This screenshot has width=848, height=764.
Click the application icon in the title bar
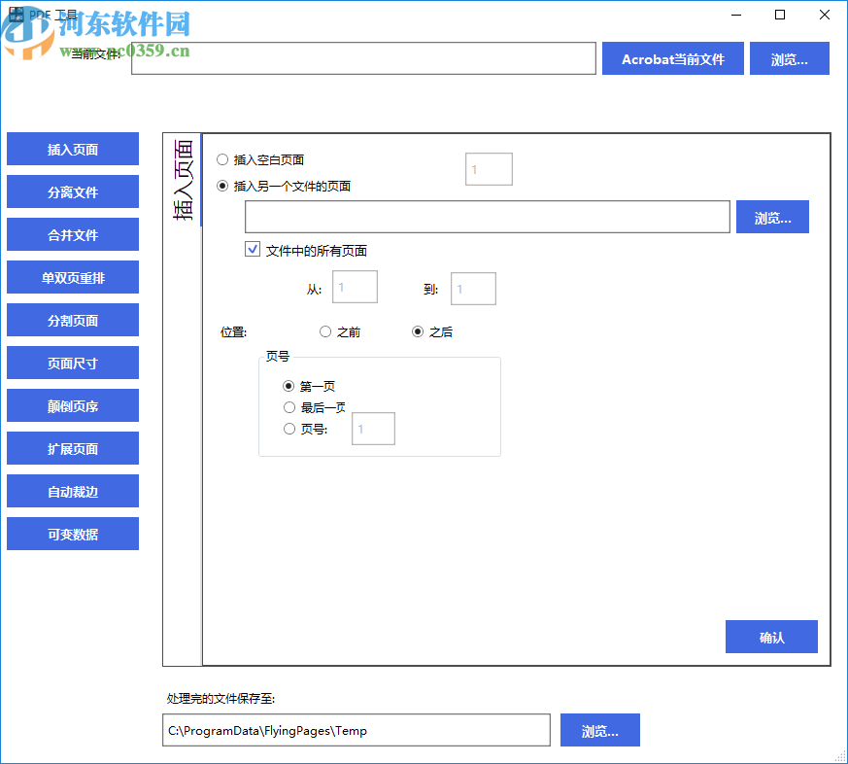(16, 14)
